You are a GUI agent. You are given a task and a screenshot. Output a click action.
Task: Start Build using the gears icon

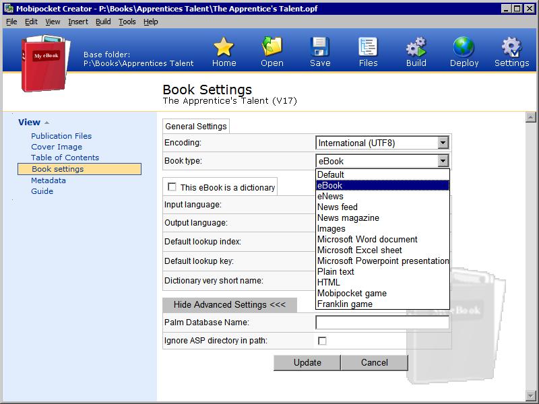[x=416, y=46]
